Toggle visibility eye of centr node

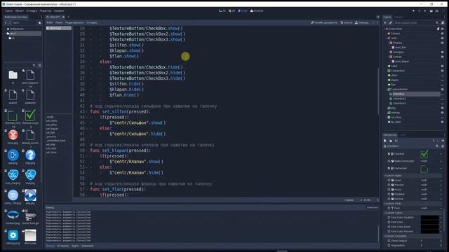click(443, 38)
